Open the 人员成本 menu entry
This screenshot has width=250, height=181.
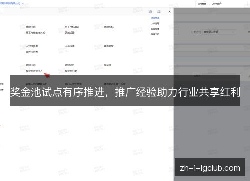click(x=70, y=46)
